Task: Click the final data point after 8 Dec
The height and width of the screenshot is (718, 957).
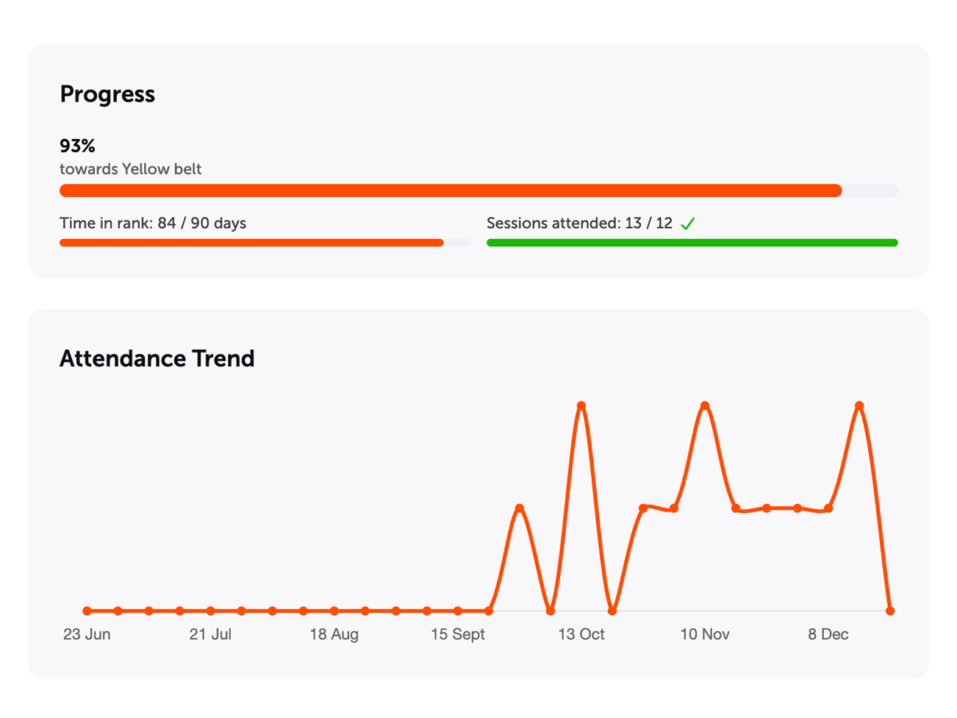Action: [x=890, y=611]
